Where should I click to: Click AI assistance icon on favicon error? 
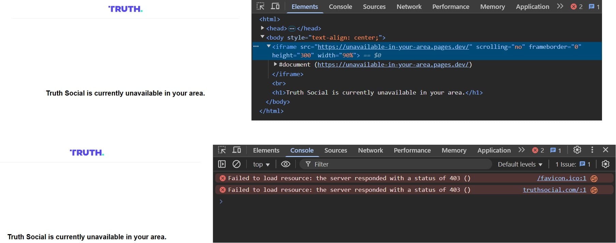coord(594,178)
